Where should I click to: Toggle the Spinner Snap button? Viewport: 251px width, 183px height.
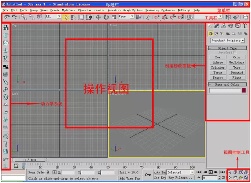click(181, 17)
